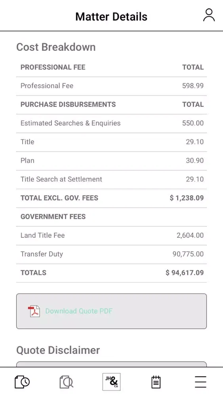Open the document search magnifier icon

click(x=67, y=382)
